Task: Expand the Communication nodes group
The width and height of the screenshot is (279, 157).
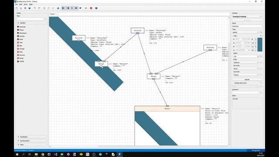Action: pyautogui.click(x=32, y=141)
